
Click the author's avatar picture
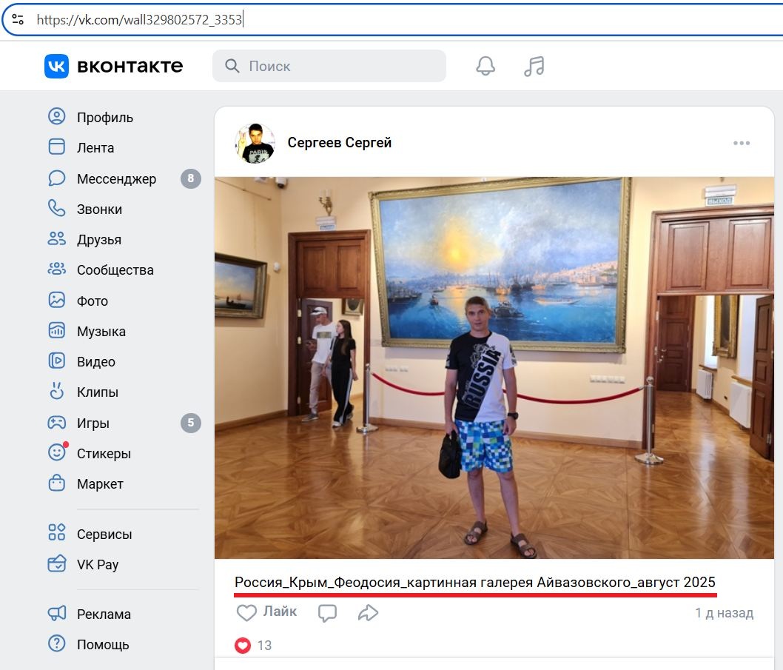255,143
